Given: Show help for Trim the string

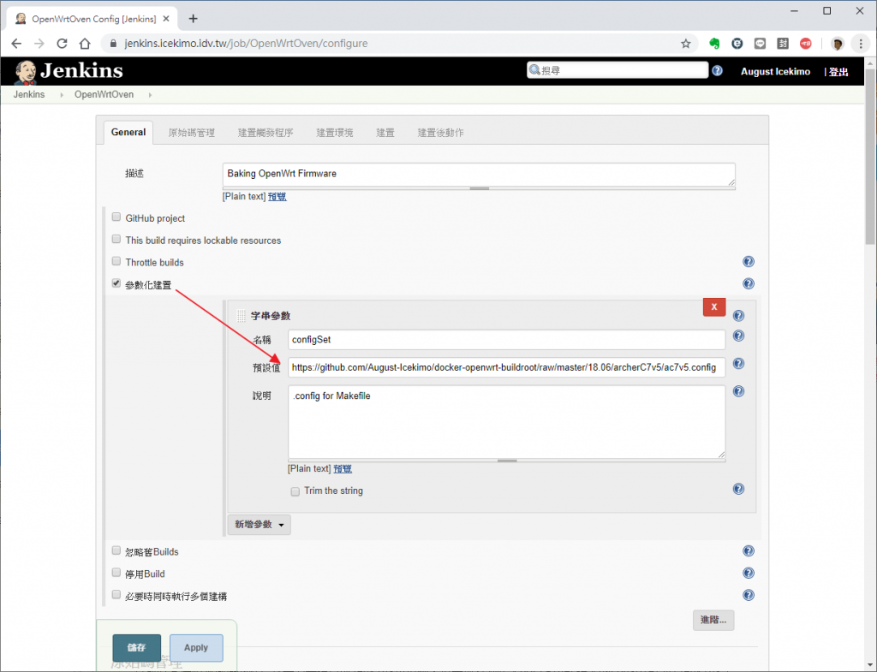Looking at the screenshot, I should click(x=739, y=489).
